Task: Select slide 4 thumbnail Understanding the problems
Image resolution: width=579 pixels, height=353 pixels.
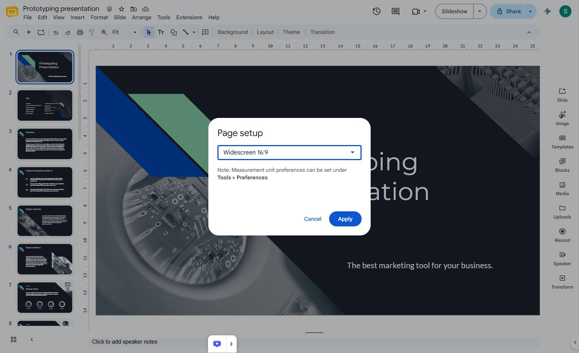Action: coord(45,182)
